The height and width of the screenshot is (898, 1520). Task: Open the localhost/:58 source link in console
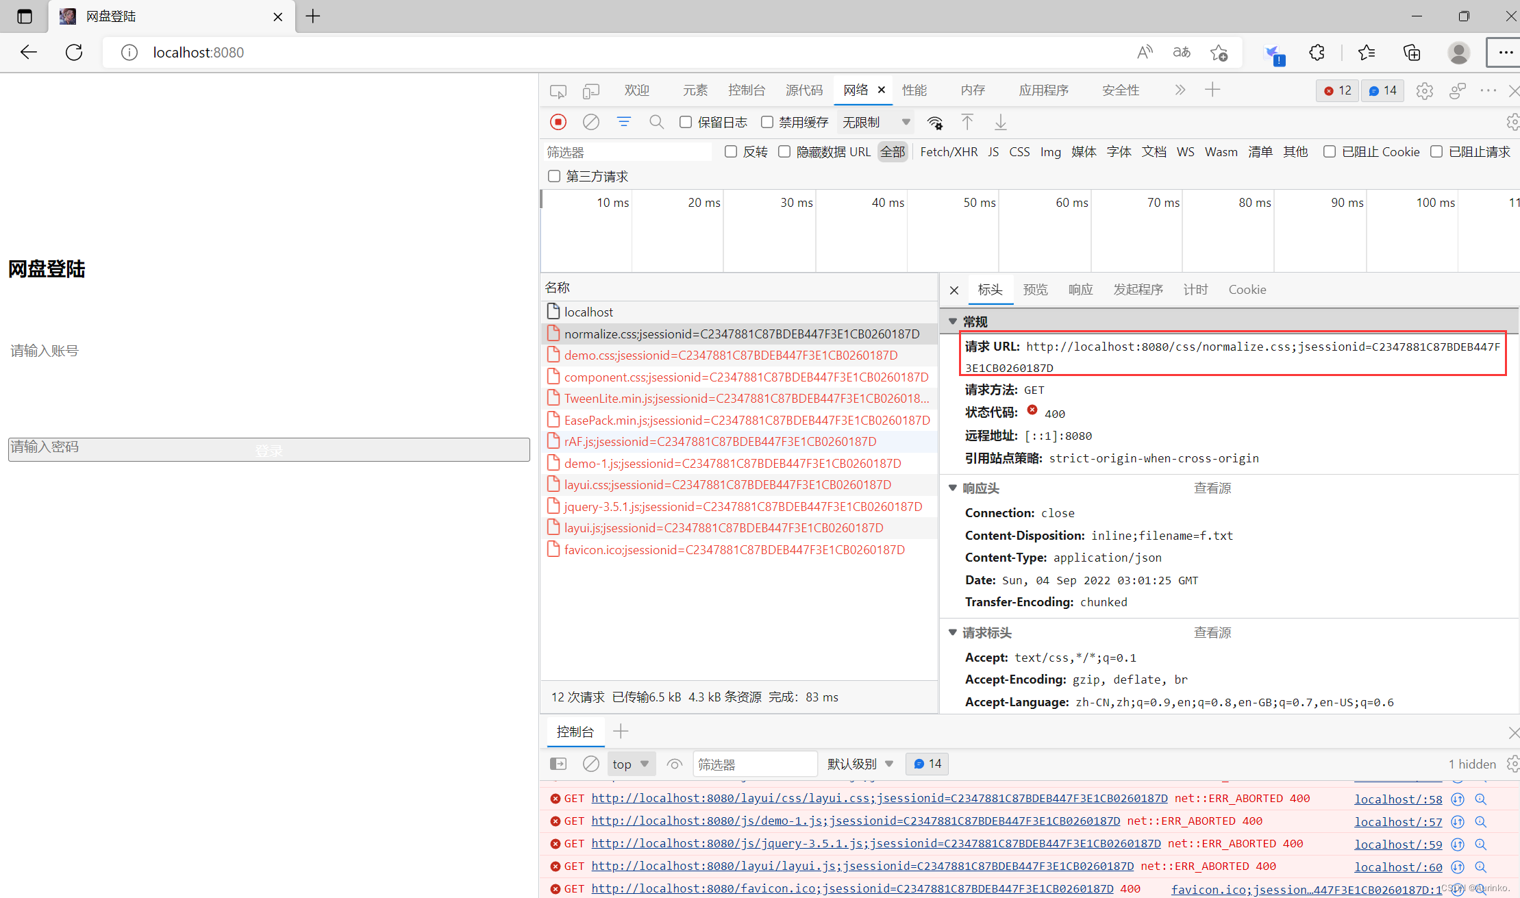1398,799
